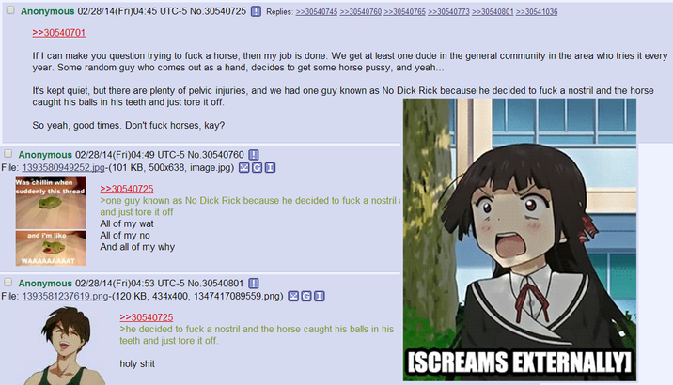Click the report icon on post No.30540760

(x=254, y=155)
